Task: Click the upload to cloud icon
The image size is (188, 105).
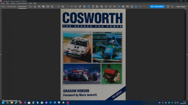Action: pyautogui.click(x=39, y=6)
